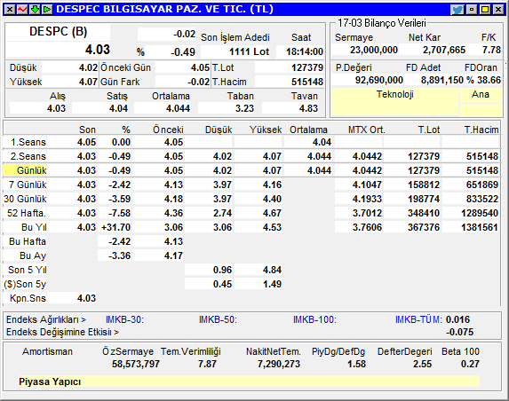Select the Alış price 4.03
509x401 pixels.
(56, 108)
